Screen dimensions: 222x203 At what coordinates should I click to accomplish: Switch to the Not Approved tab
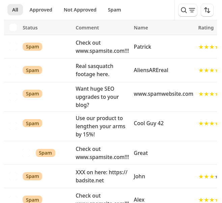coord(80,10)
